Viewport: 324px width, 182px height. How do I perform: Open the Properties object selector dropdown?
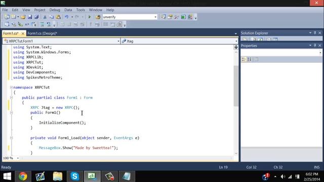320,53
